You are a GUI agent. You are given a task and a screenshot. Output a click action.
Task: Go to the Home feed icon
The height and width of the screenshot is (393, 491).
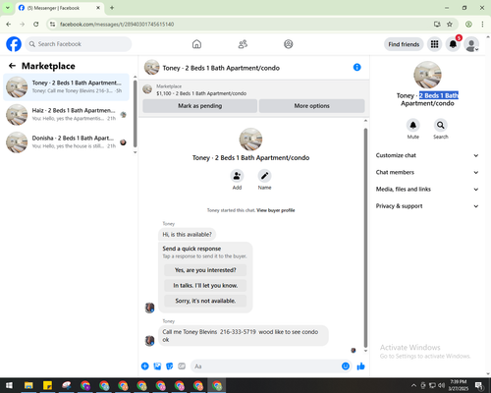click(196, 44)
